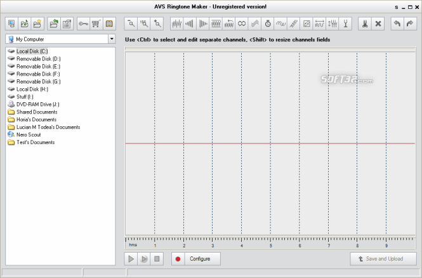Click the clipboard settings toolbar icon
The image size is (422, 278).
[67, 23]
